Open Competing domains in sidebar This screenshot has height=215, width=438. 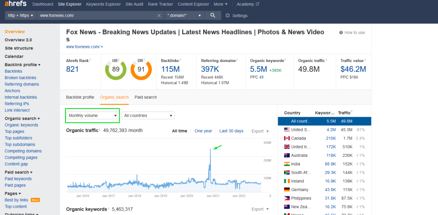click(x=23, y=151)
